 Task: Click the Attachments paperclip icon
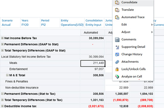[x=117, y=62]
